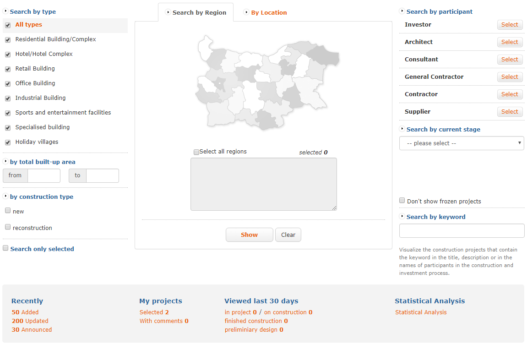527x350 pixels.
Task: Open the current stage dropdown
Action: click(462, 143)
